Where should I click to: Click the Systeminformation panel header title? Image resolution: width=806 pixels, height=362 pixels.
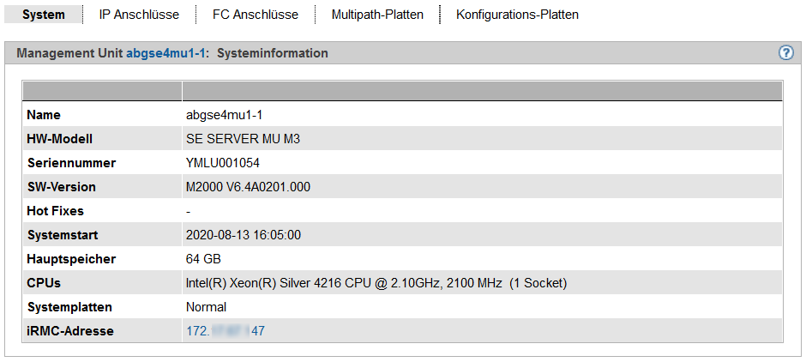(x=272, y=53)
